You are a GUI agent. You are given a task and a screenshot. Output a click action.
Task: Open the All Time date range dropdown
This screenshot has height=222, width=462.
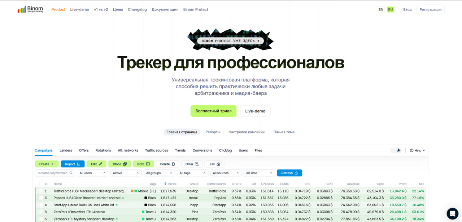pos(259,173)
